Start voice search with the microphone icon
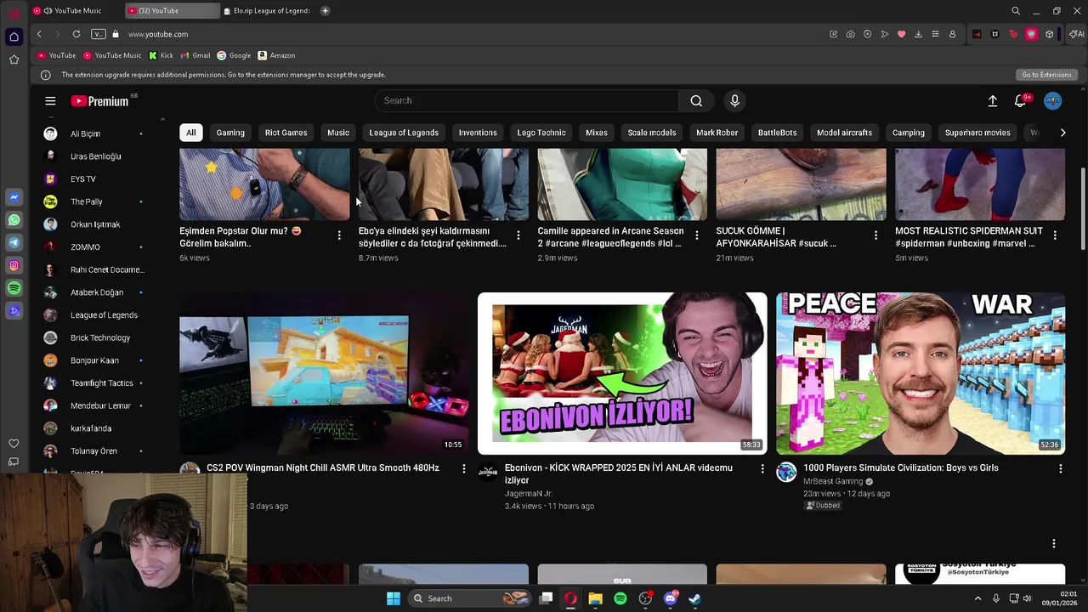This screenshot has width=1088, height=612. pyautogui.click(x=735, y=100)
